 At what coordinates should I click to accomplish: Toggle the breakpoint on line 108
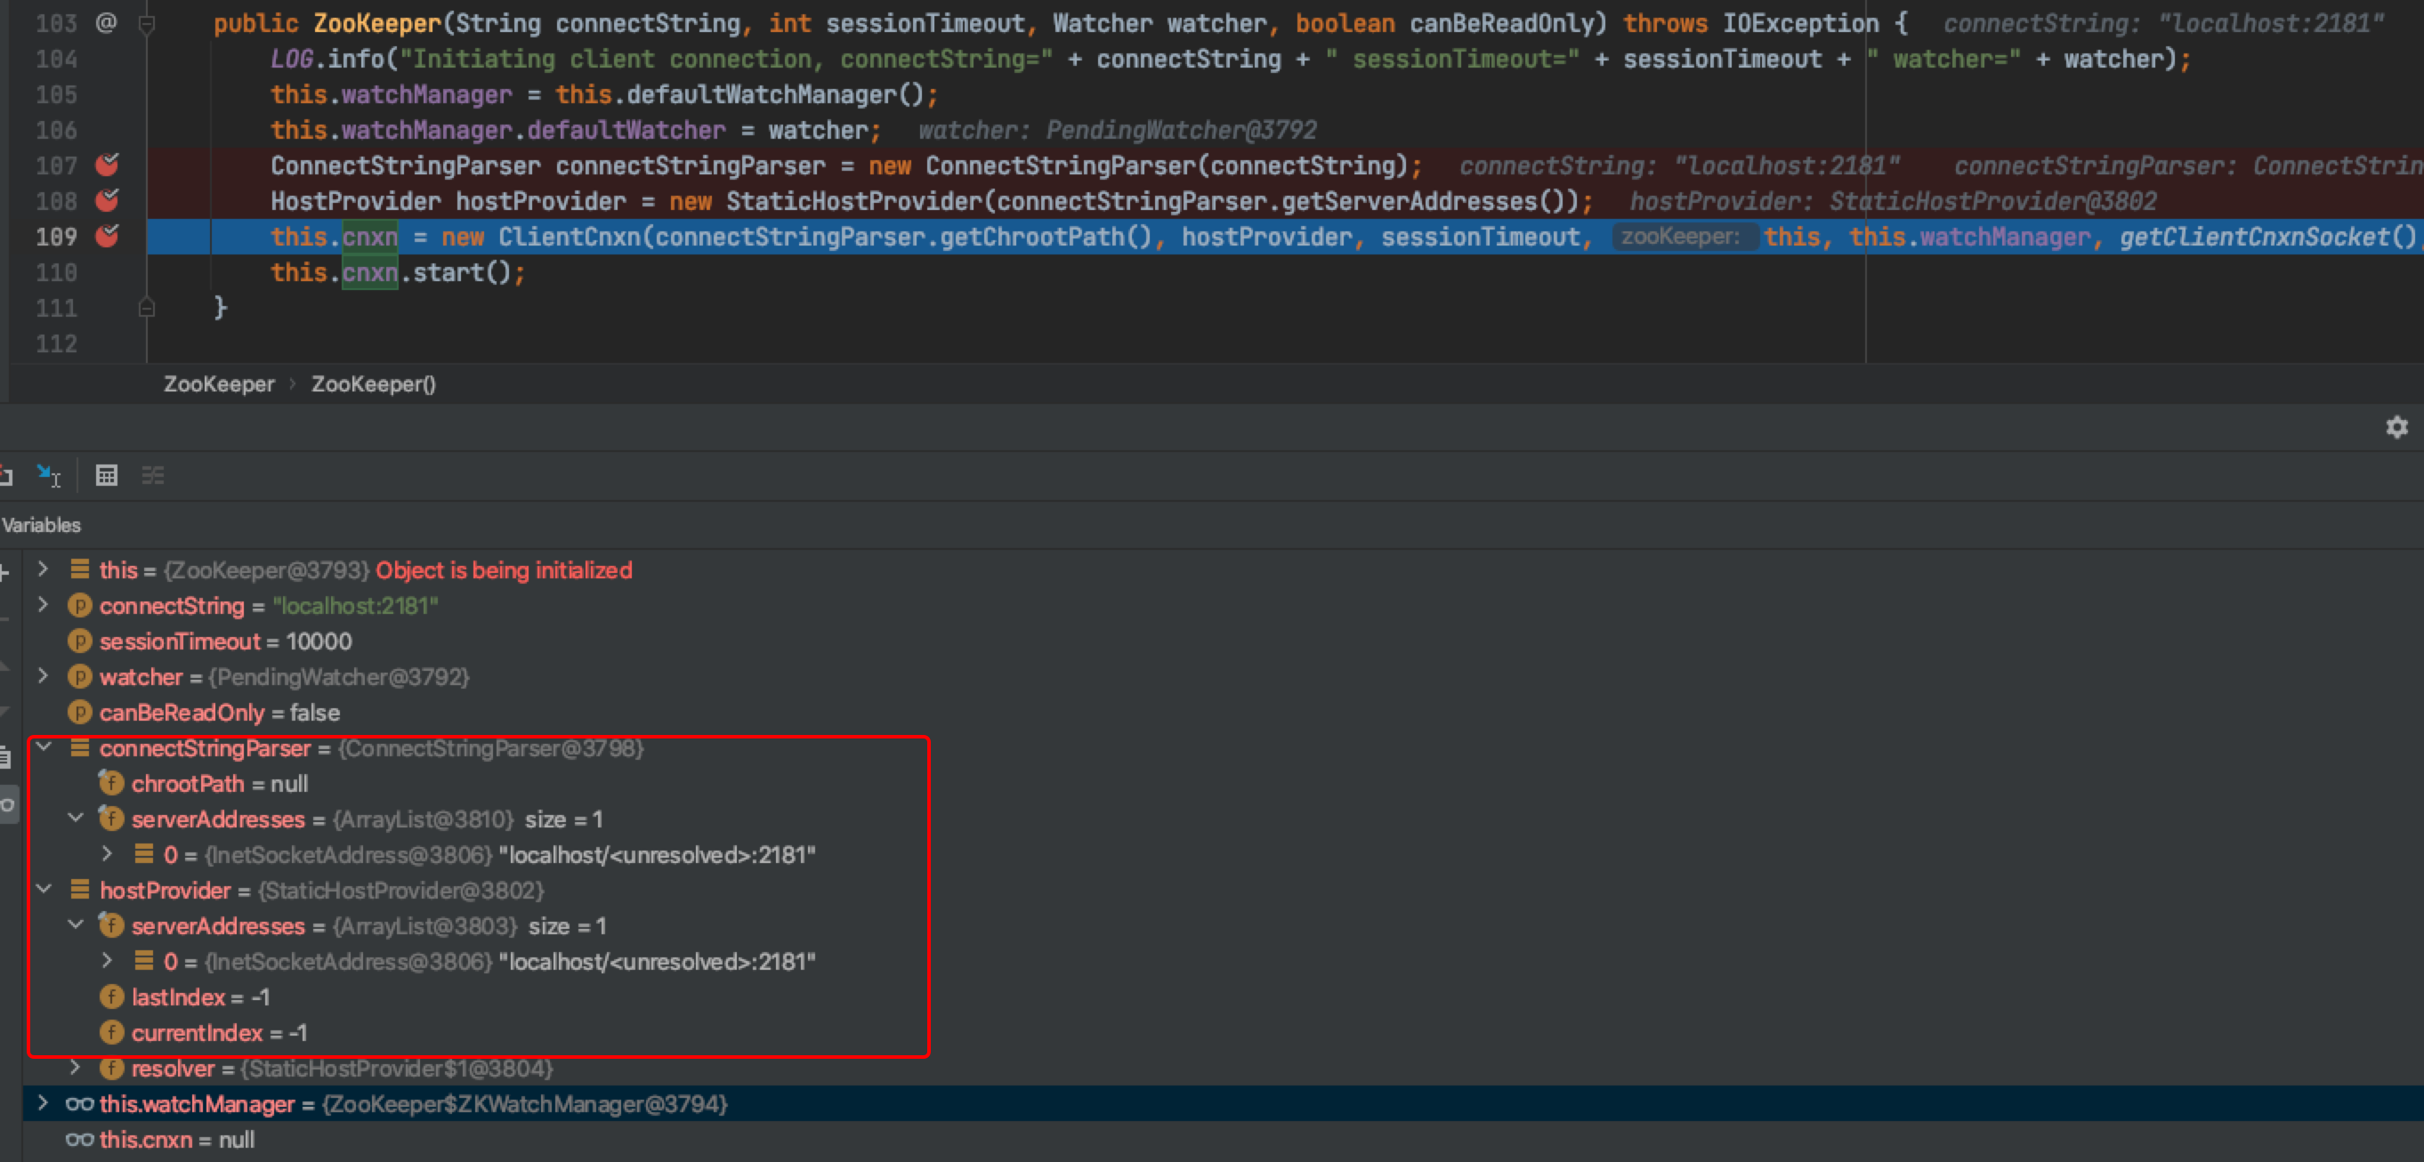(108, 200)
